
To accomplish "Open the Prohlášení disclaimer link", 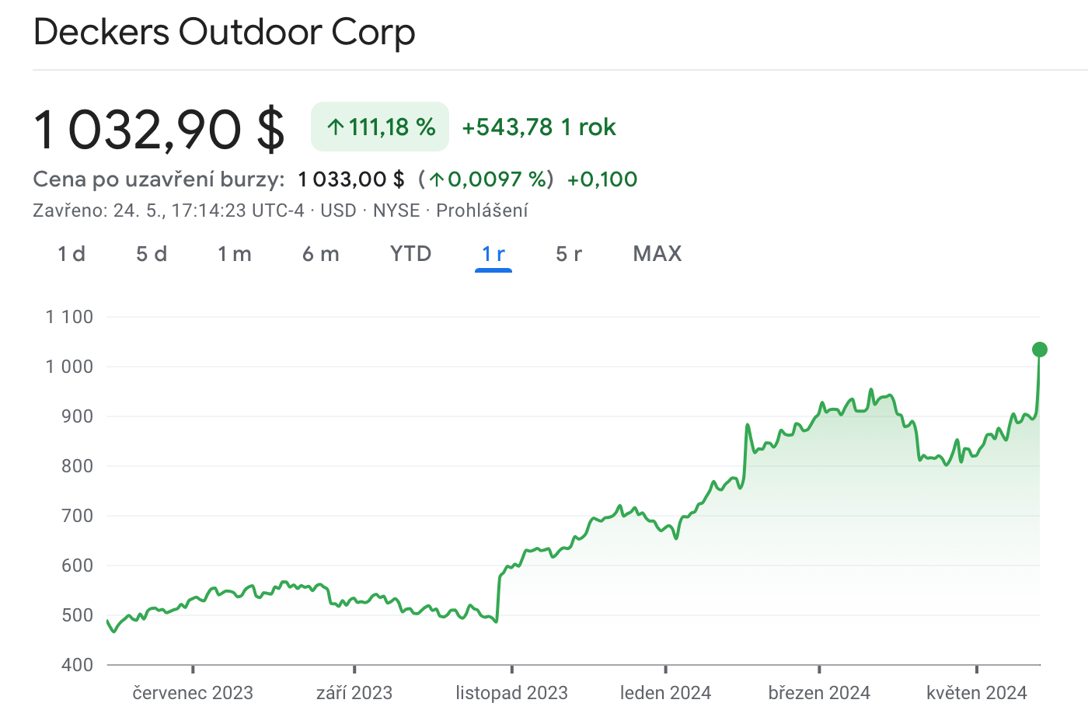I will pos(482,211).
